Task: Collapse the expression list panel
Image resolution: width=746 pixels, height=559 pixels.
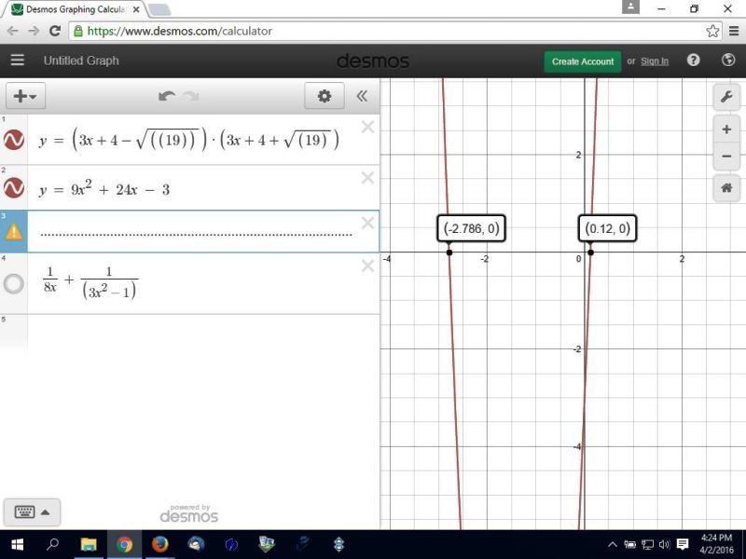Action: coord(362,96)
